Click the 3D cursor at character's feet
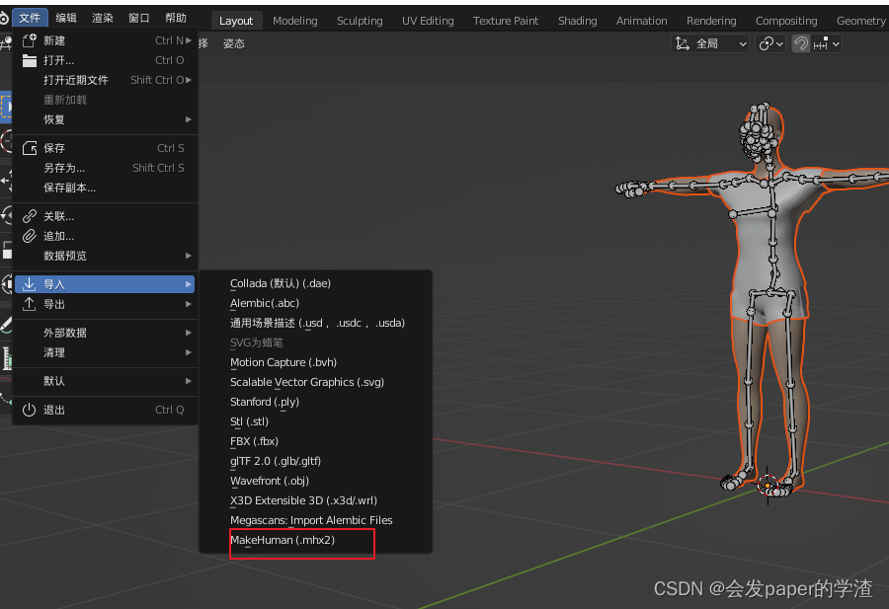The width and height of the screenshot is (889, 609). click(768, 486)
